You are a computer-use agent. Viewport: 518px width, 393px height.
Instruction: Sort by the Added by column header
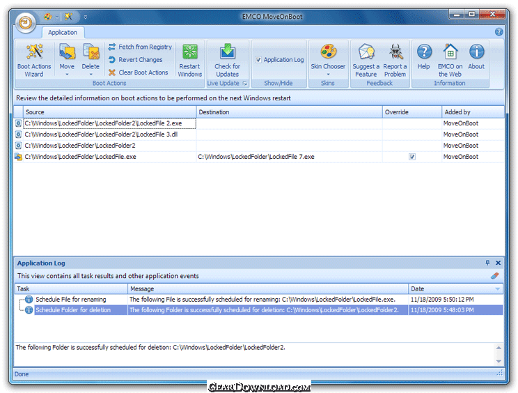tap(473, 112)
